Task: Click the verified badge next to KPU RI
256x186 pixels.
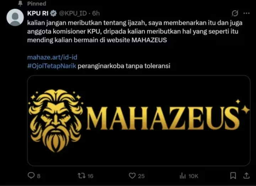Action: pos(53,13)
